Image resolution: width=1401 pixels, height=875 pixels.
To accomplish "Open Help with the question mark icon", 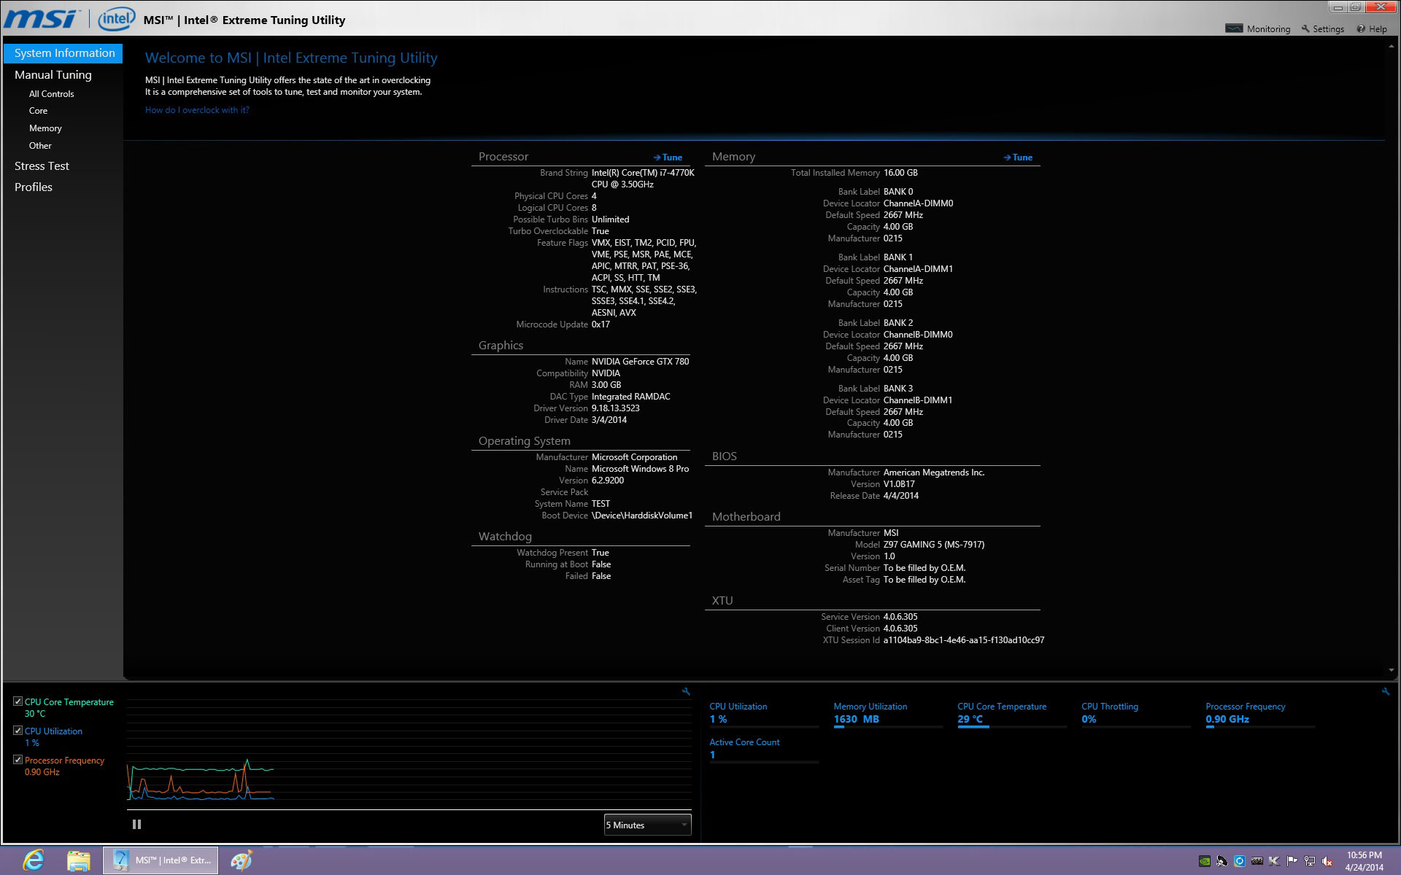I will pos(1361,29).
